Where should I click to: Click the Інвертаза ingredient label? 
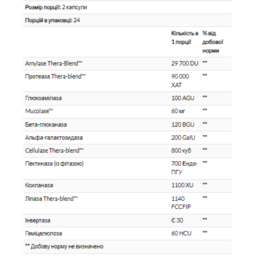tap(38, 220)
